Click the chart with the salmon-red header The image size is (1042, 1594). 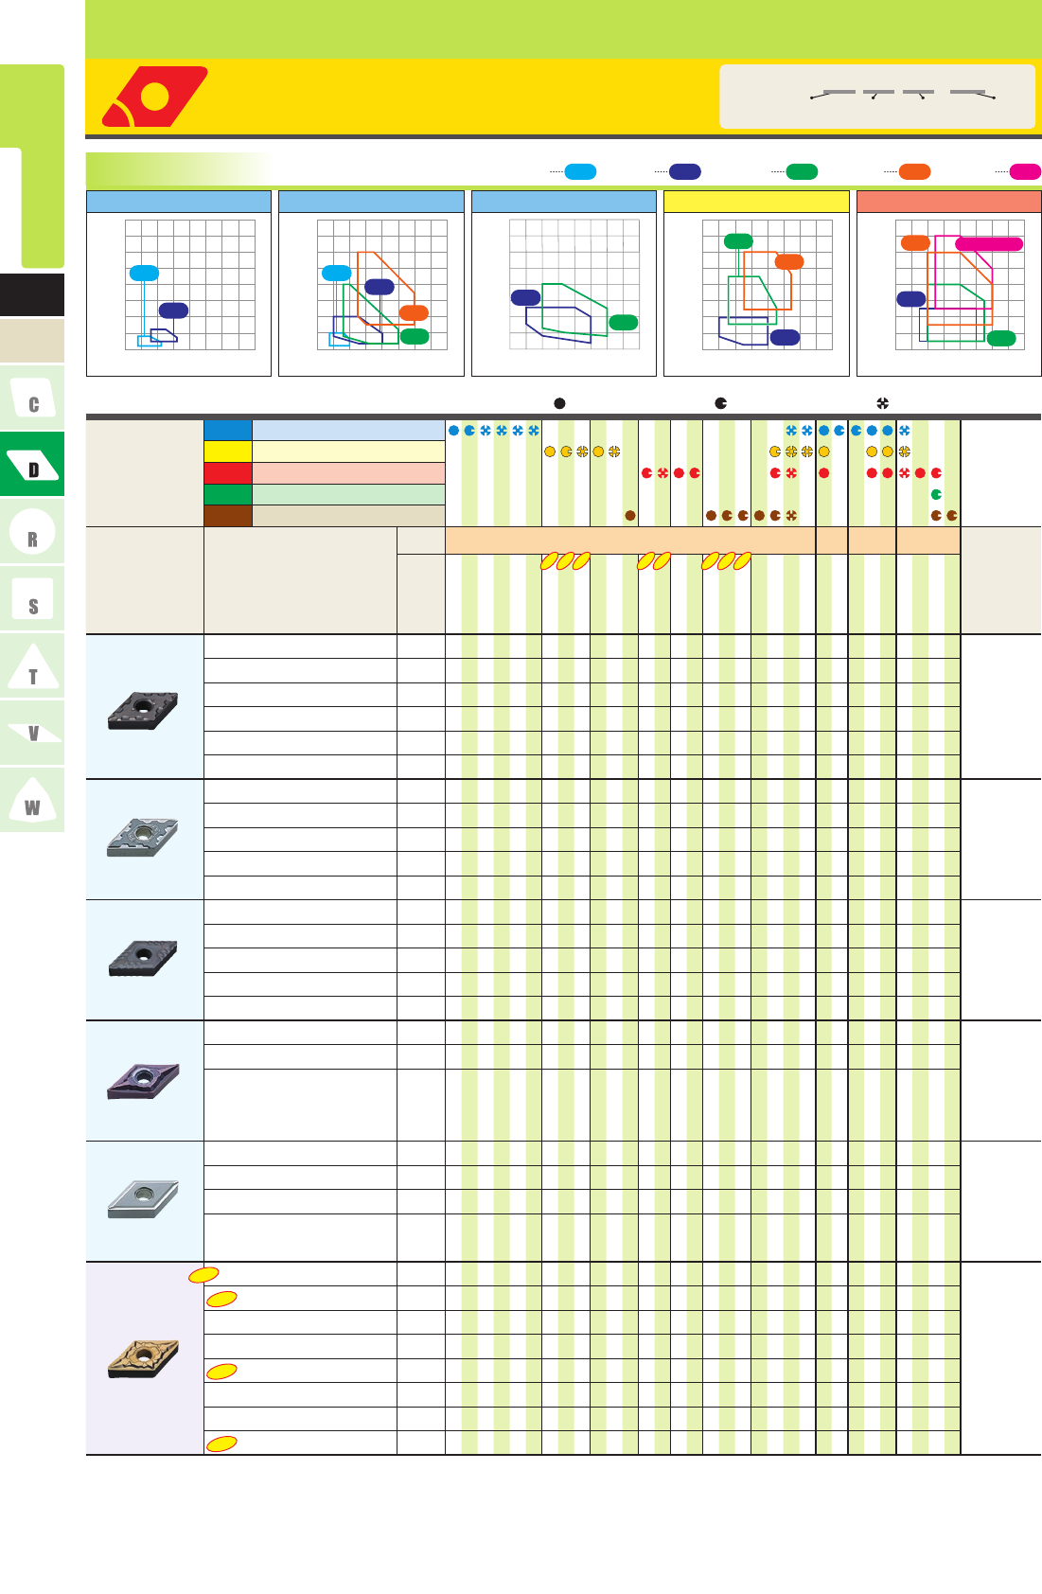(948, 284)
